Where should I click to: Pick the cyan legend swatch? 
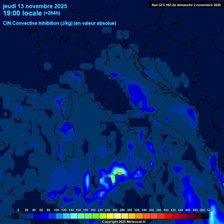point(74,216)
